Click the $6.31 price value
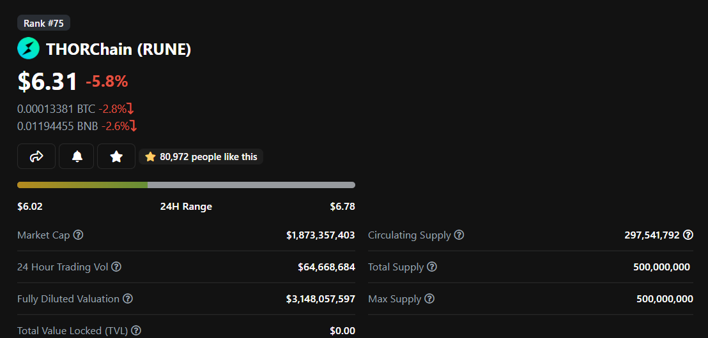 (x=47, y=82)
